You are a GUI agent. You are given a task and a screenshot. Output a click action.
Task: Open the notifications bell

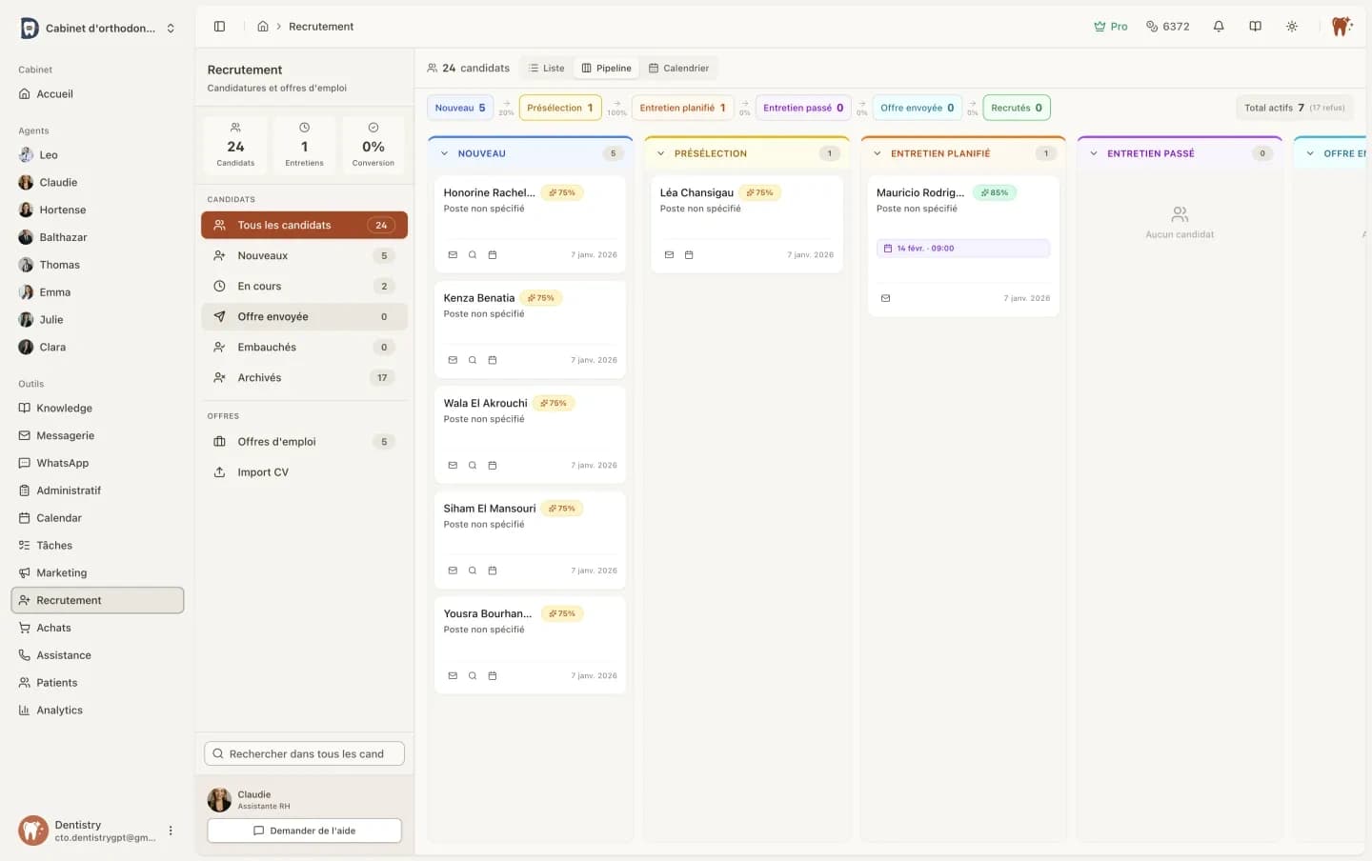[1219, 27]
